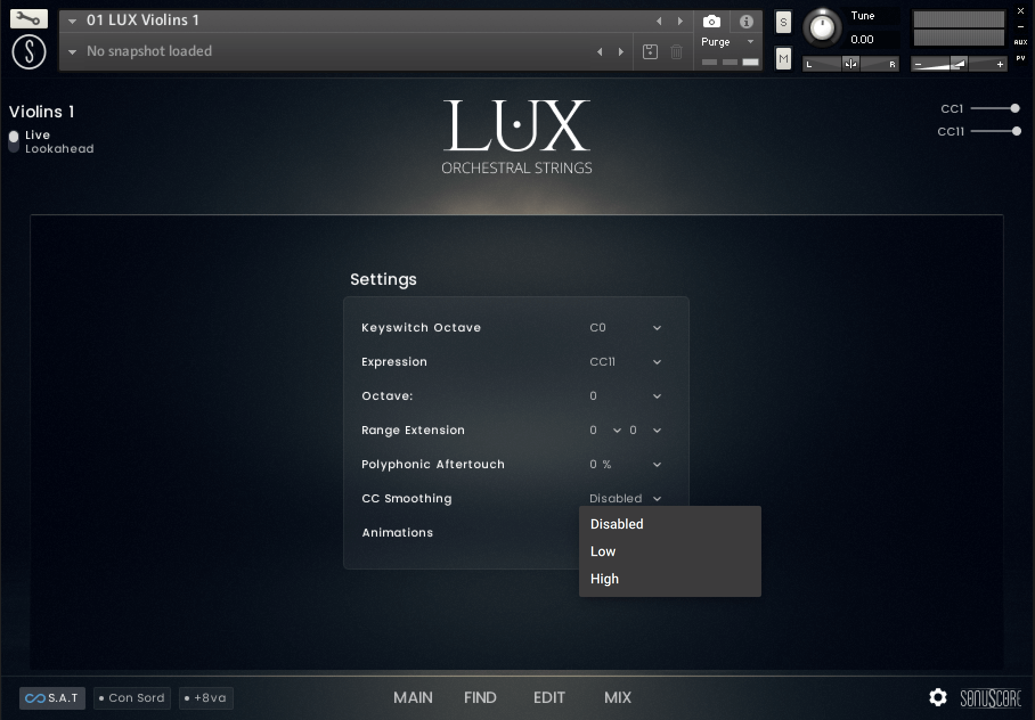The image size is (1035, 720).
Task: Adjust the Tune knob
Action: coord(822,27)
